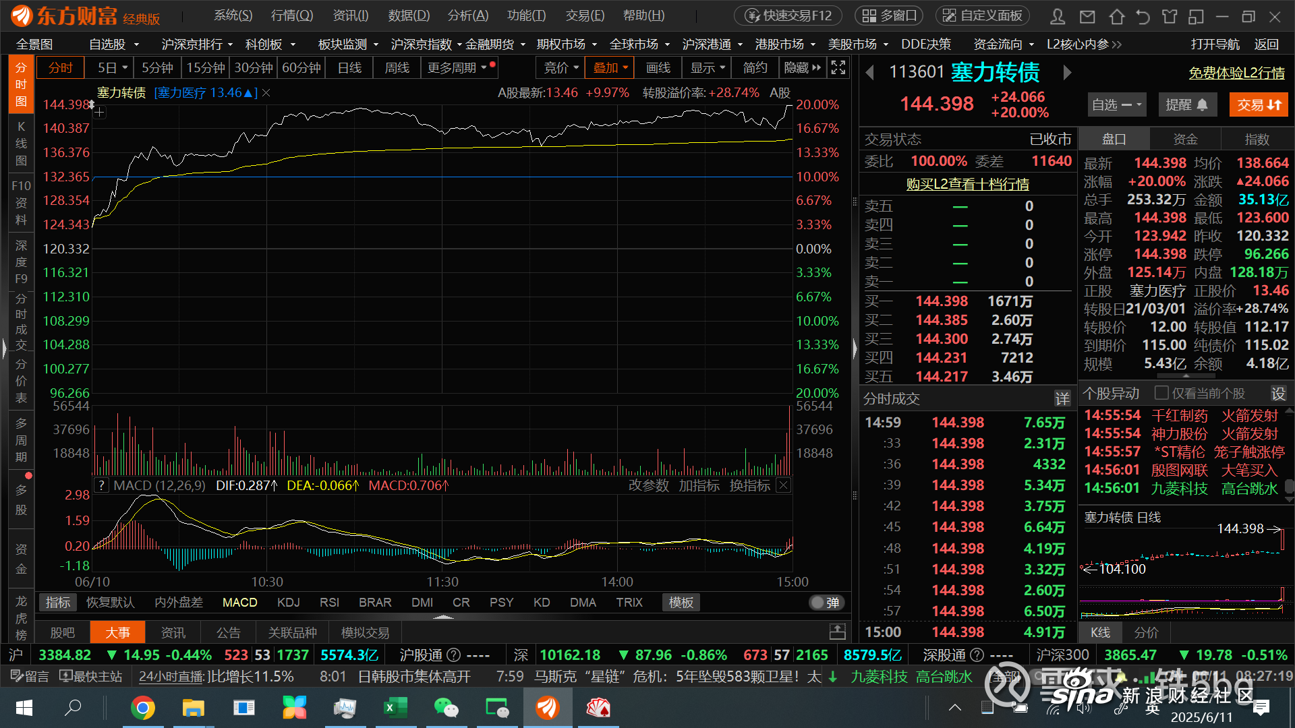This screenshot has width=1295, height=728.
Task: Click the 快速交易F12 button
Action: (x=788, y=16)
